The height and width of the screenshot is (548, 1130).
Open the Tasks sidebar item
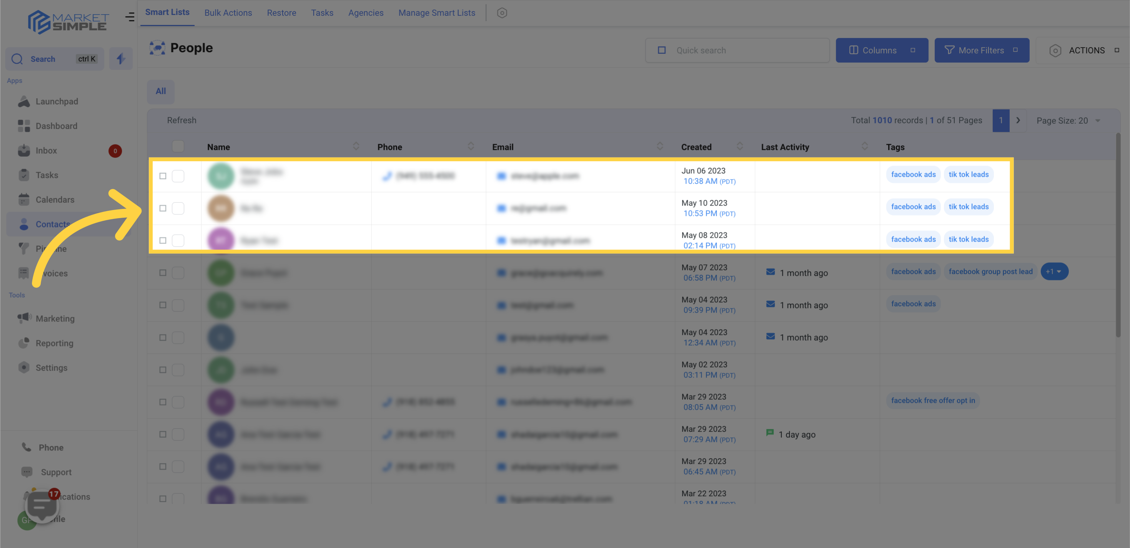tap(47, 175)
